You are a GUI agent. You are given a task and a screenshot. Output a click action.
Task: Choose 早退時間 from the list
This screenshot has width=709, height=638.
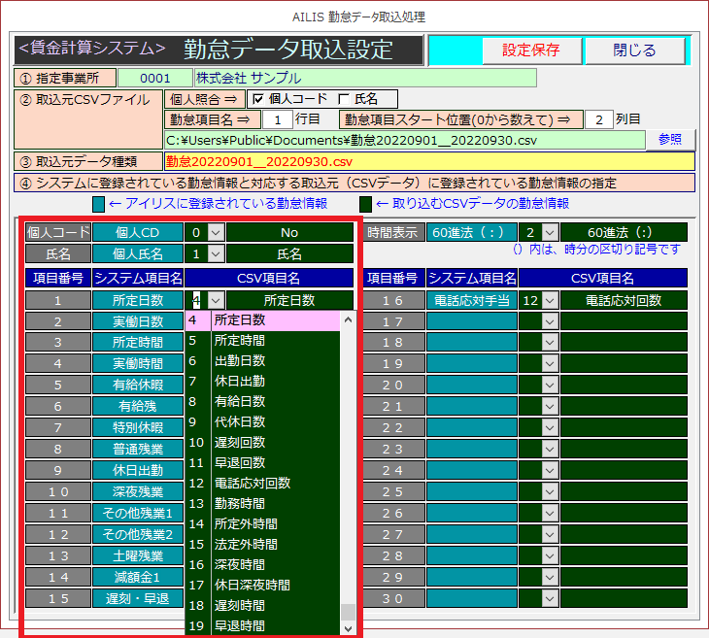[x=262, y=625]
